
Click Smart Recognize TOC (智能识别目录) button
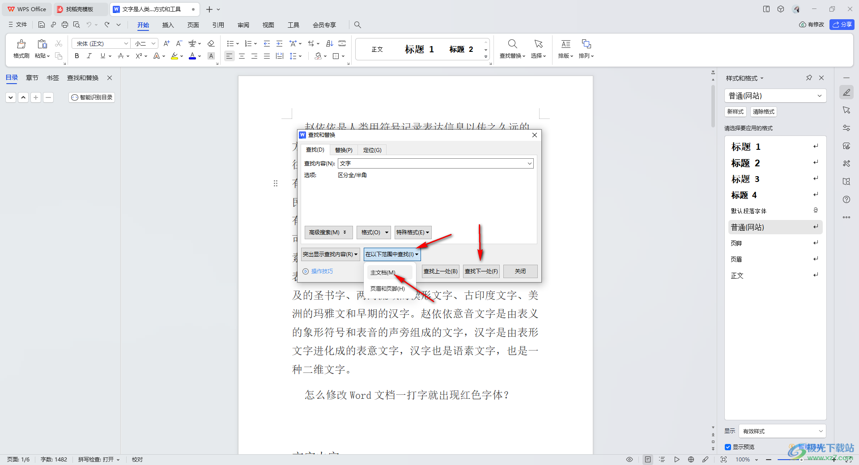[x=92, y=97]
